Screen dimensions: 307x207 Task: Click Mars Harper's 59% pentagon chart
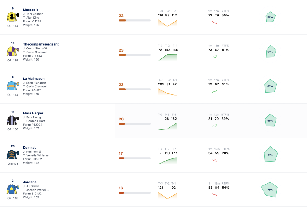270,120
